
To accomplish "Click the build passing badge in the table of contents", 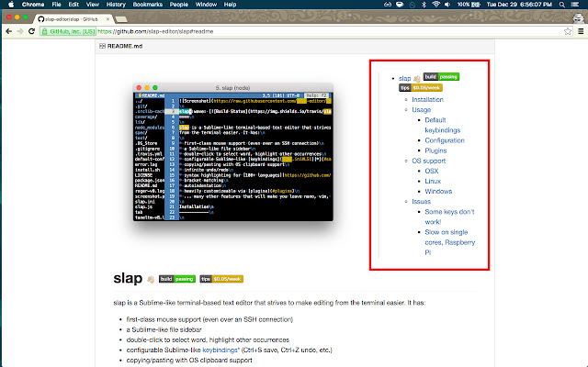I will click(441, 77).
